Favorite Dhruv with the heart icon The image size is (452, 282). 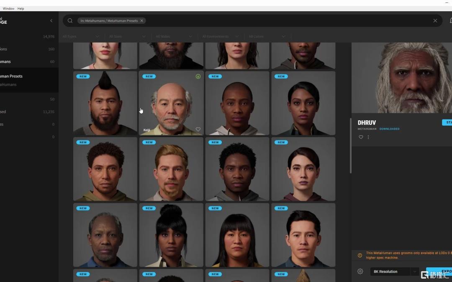pyautogui.click(x=361, y=137)
